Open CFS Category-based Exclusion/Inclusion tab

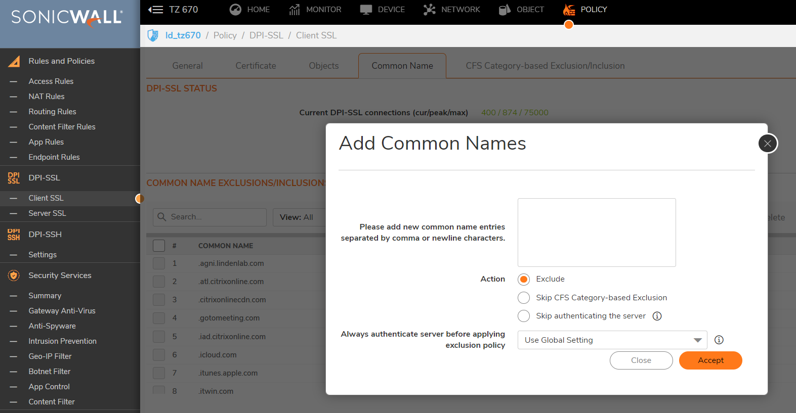click(x=545, y=66)
